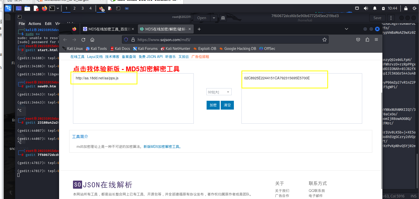Launch the text editor from the panel
Viewport: 419px width, 199px height.
point(36,8)
